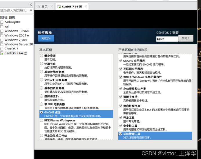Click the text 电子邮件、聊天和视频会议软件。
Image resolution: width=201 pixels, height=159 pixels.
pos(142,73)
